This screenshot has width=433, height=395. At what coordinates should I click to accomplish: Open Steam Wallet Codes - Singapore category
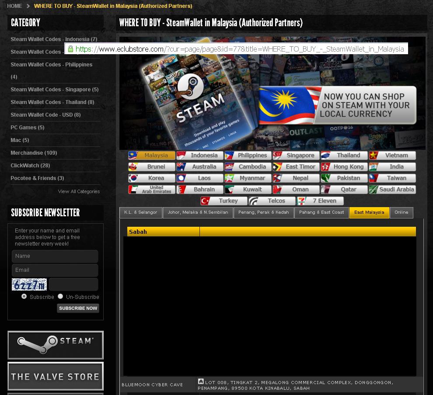54,90
